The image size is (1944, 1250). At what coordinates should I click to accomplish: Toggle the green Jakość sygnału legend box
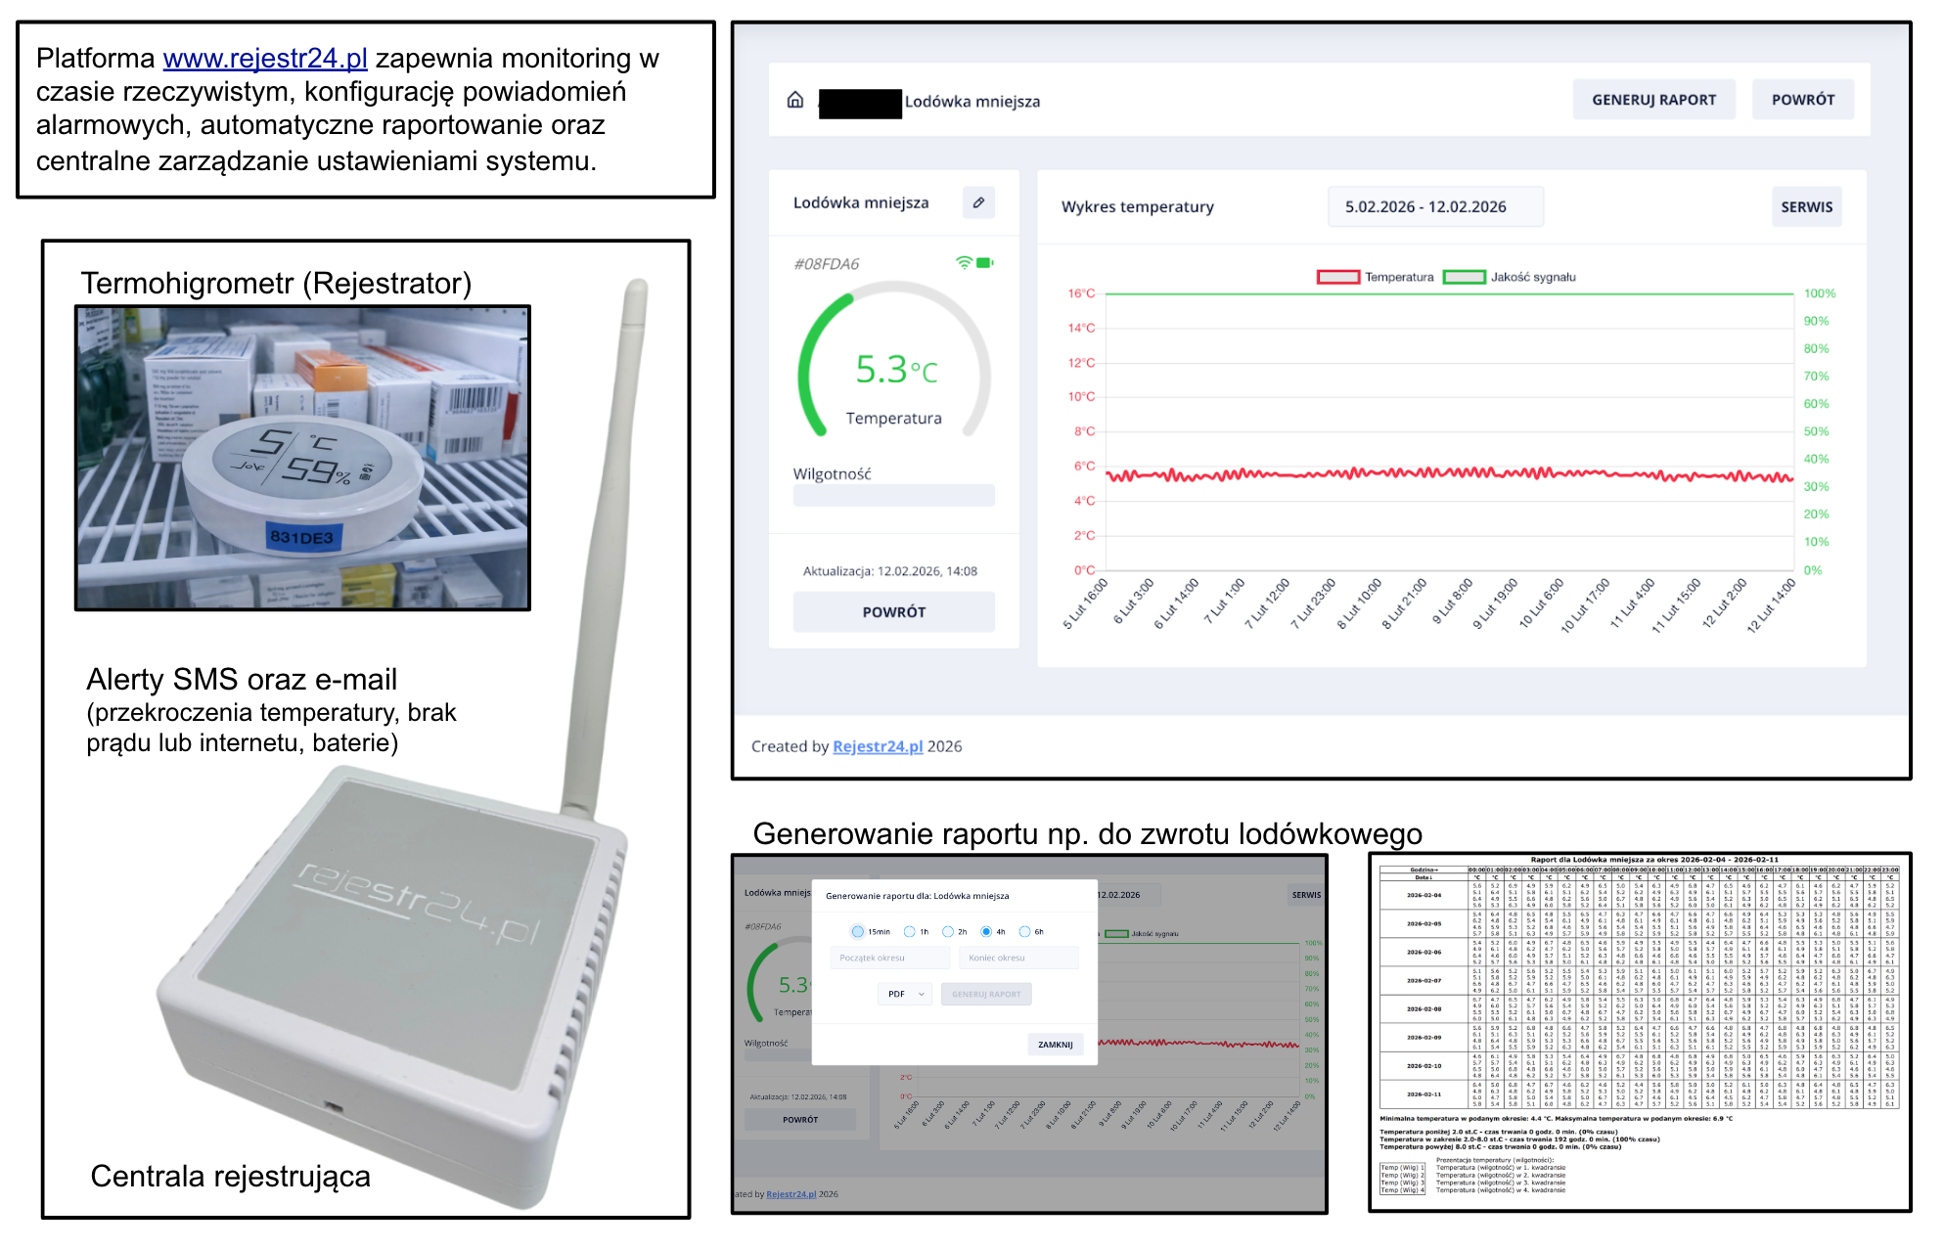coord(1465,277)
